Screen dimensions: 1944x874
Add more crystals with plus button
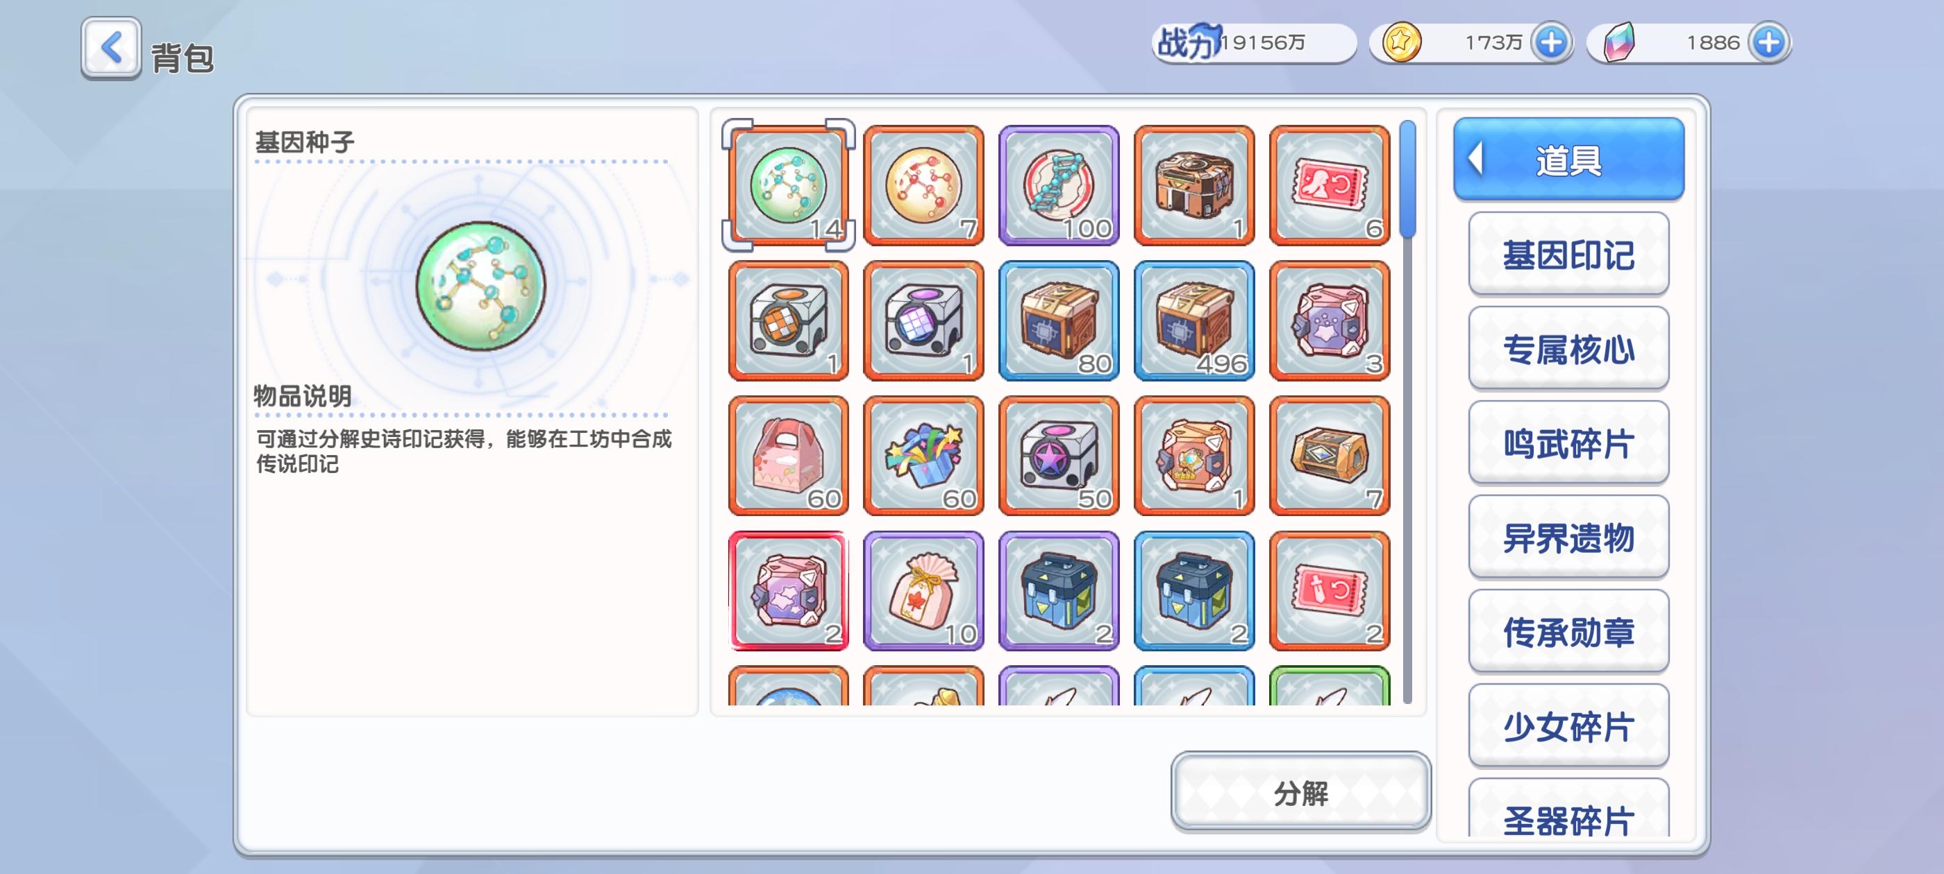(1769, 42)
